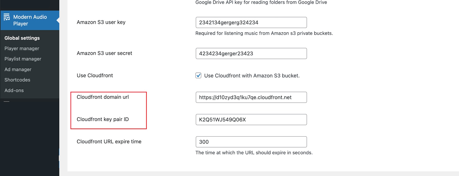
Task: Click the Modern Audio Player playlist icon
Action: coord(7,17)
